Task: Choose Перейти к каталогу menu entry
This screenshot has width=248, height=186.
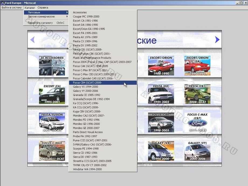Action: pos(46,23)
